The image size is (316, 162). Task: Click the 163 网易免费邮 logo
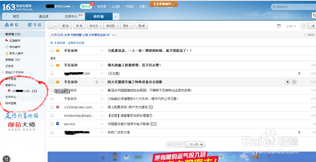pyautogui.click(x=17, y=7)
